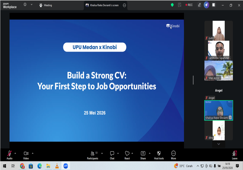Click Zoom icon in taskbar
The width and height of the screenshot is (243, 170).
coord(66,166)
